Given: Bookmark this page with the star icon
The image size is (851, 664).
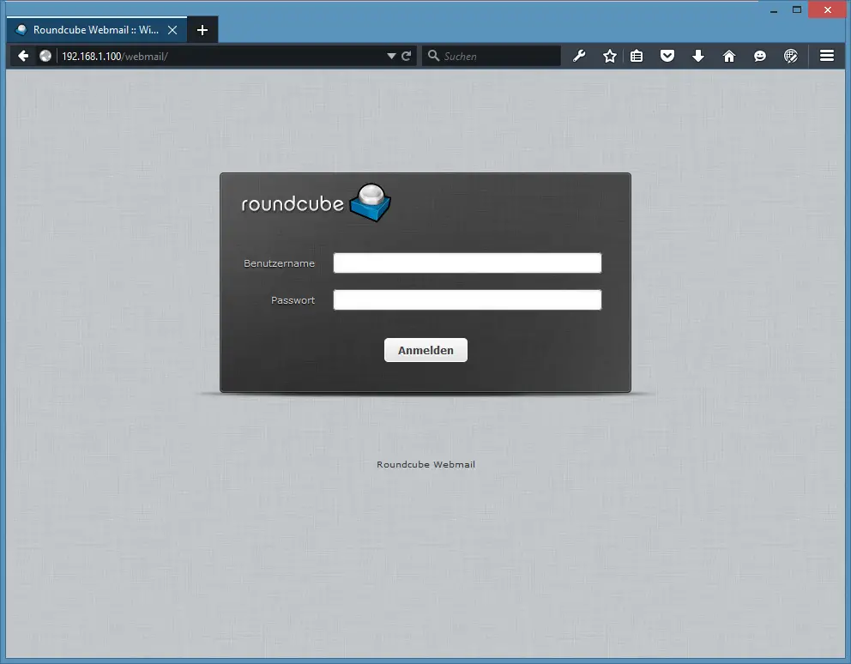Looking at the screenshot, I should (610, 56).
